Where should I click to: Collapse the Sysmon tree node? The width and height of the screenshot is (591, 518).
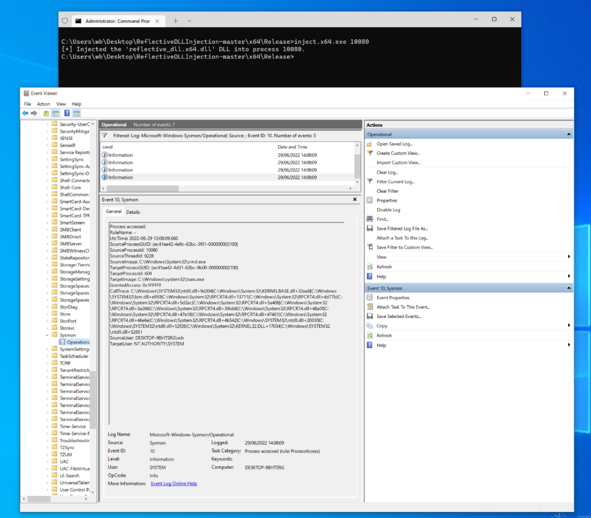[48, 335]
